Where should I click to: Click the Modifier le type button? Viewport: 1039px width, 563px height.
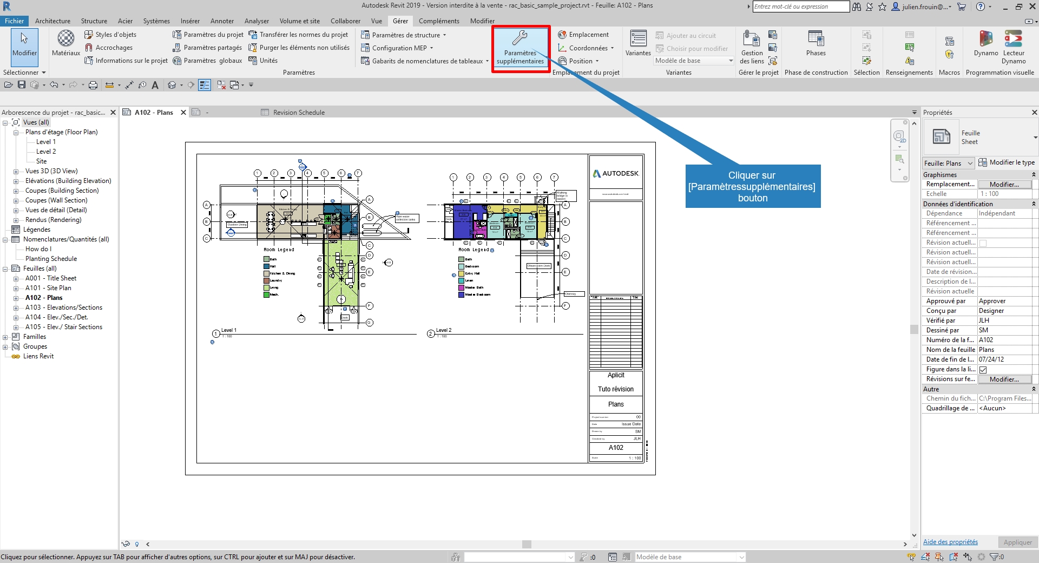[x=1007, y=162]
